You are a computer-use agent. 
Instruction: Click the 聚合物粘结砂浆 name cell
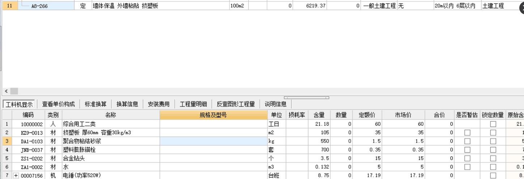[111, 141]
